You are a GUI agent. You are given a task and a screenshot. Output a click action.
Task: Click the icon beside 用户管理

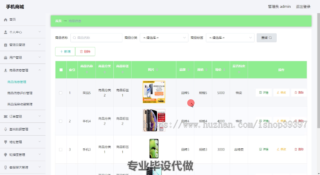click(x=5, y=58)
